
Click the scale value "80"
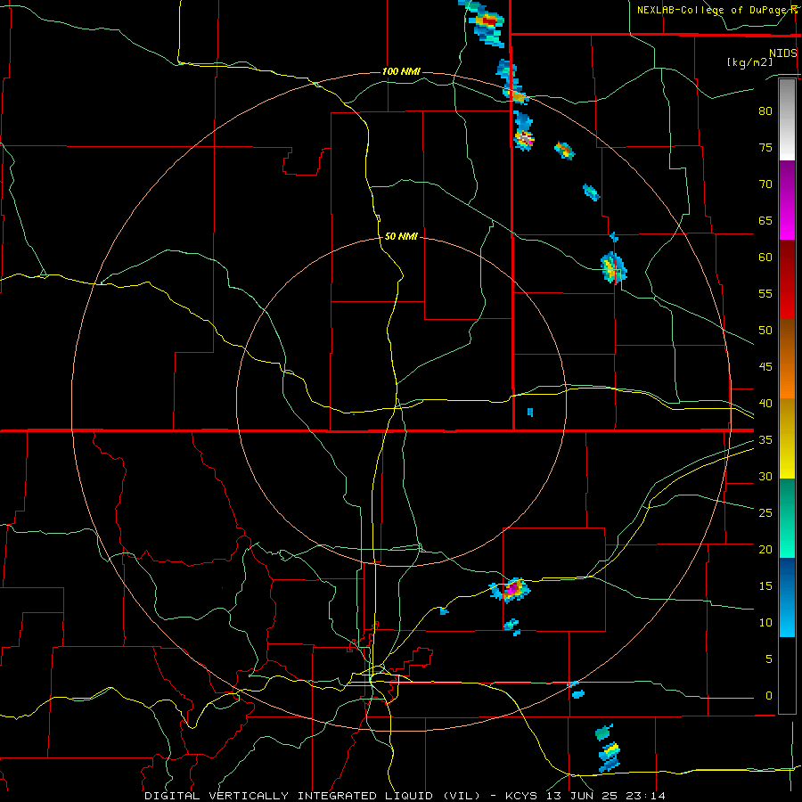(x=765, y=111)
